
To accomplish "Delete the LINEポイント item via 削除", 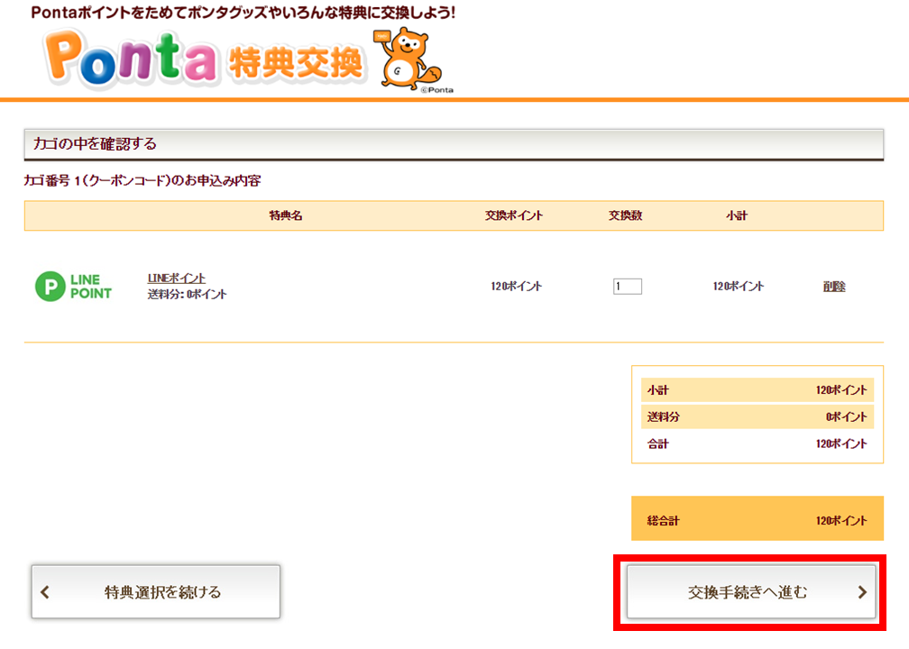I will tap(834, 287).
